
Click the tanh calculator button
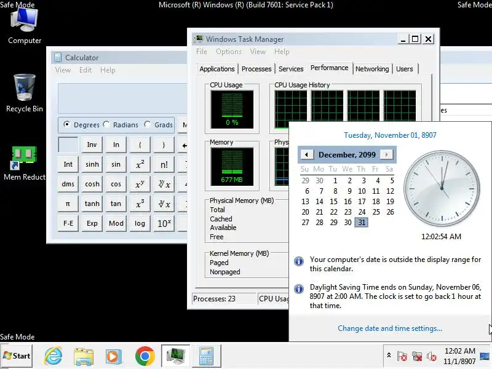point(92,204)
